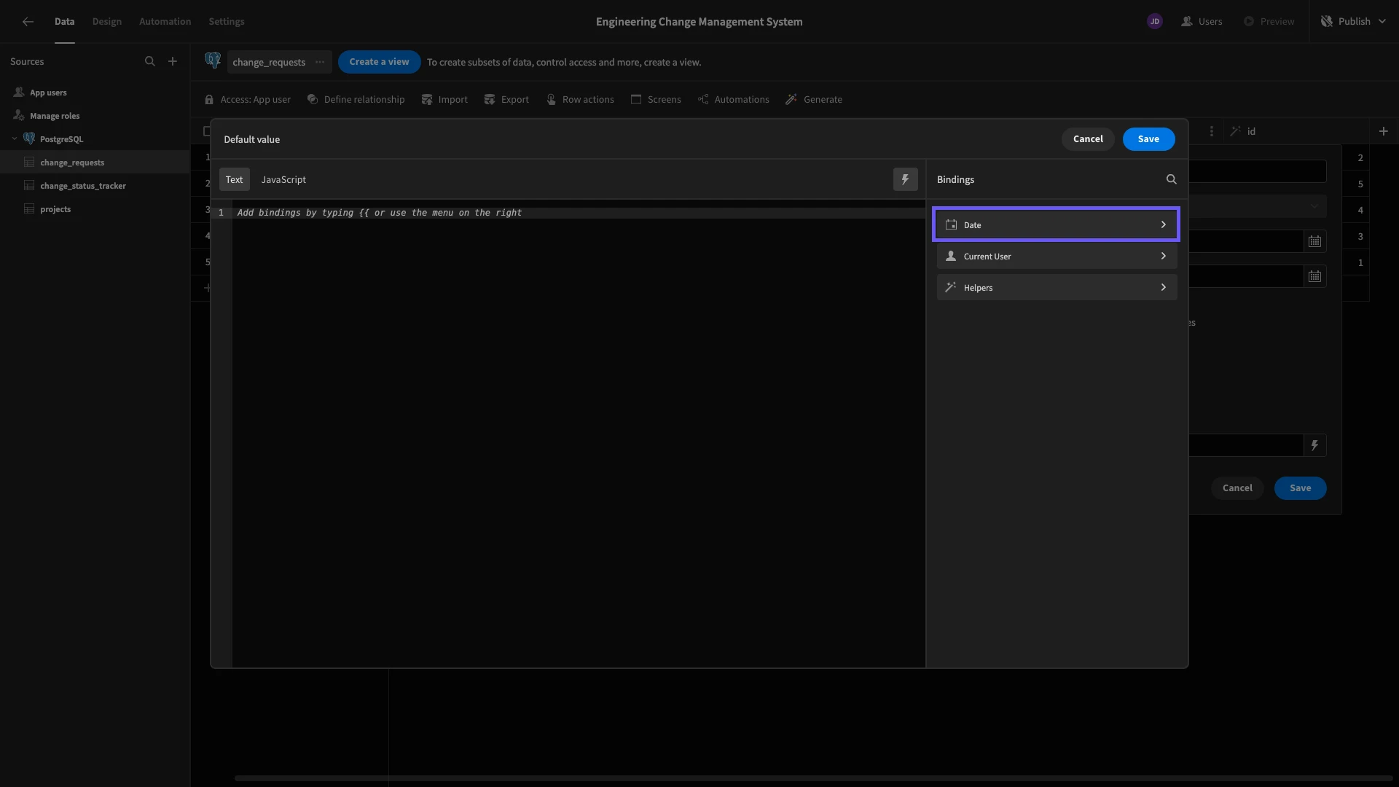Image resolution: width=1399 pixels, height=787 pixels.
Task: Select the change_requests table in sidebar
Action: pos(95,163)
